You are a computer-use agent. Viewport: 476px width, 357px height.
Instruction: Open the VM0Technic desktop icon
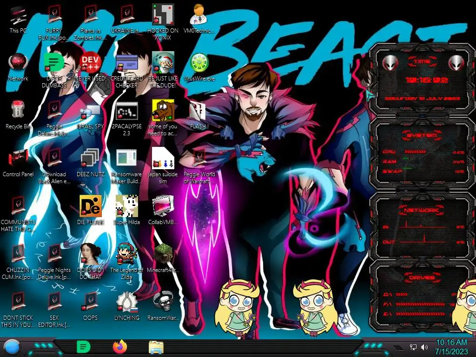tap(198, 14)
